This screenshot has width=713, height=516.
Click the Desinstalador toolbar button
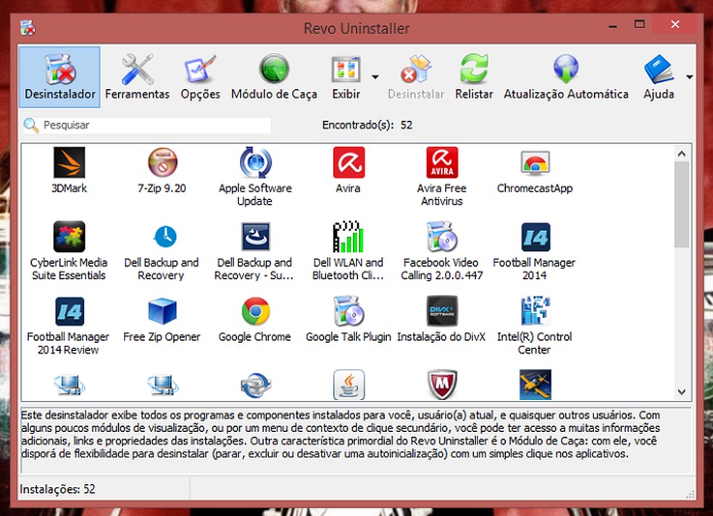tap(59, 77)
